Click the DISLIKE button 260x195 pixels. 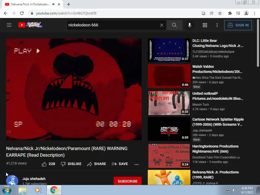(71, 164)
